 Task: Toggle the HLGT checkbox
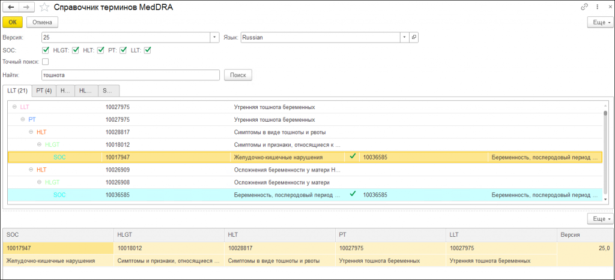[76, 50]
